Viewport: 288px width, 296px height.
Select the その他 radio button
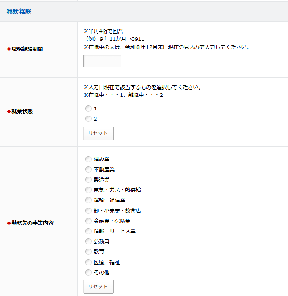pos(88,272)
